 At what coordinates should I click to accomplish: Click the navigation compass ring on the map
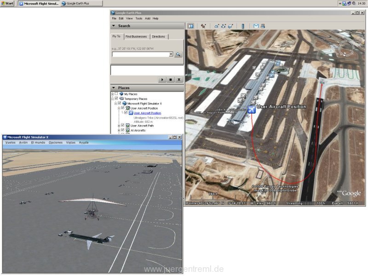coord(346,49)
